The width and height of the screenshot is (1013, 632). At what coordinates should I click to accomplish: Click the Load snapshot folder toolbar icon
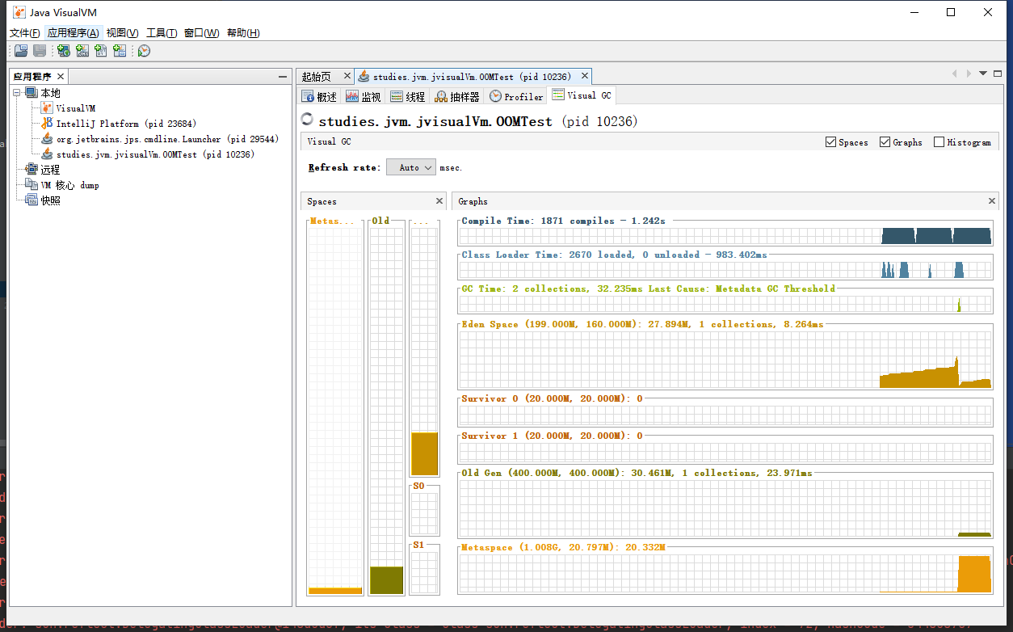[21, 51]
